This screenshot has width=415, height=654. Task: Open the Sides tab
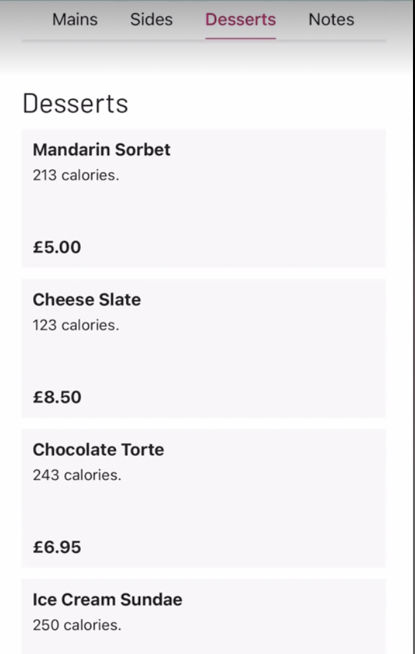coord(152,20)
